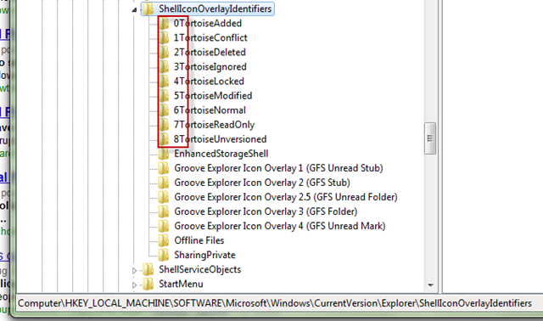Select the 5TortoiseModified key
The image size is (543, 321).
[213, 96]
